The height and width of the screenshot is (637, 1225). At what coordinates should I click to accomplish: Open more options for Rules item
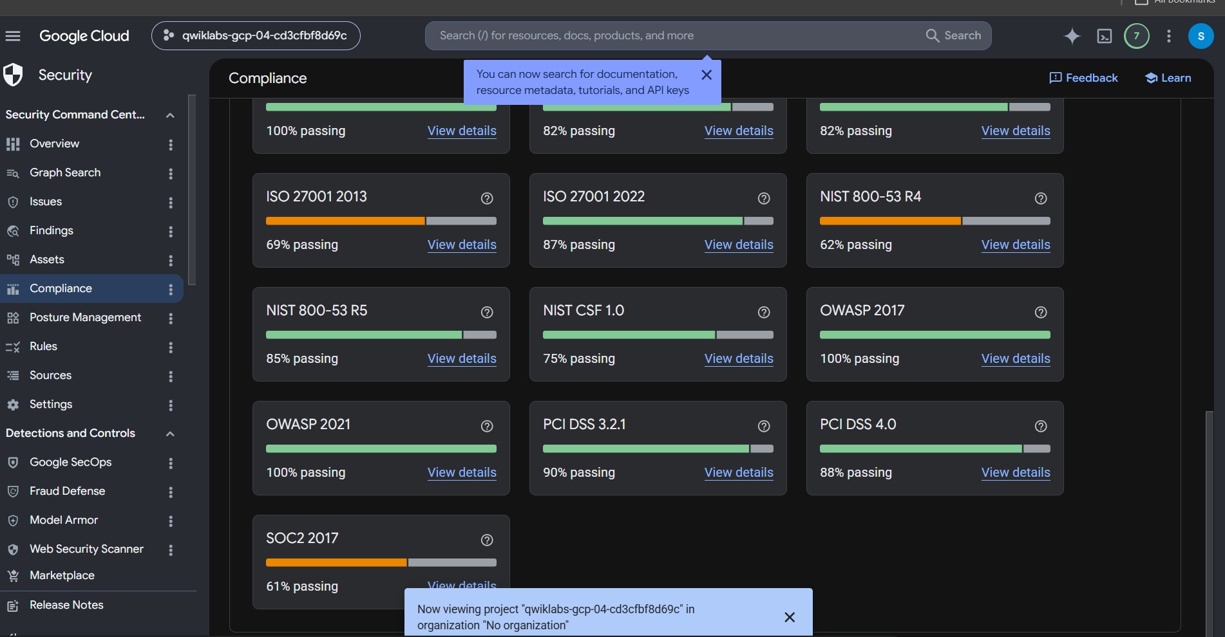(x=171, y=347)
